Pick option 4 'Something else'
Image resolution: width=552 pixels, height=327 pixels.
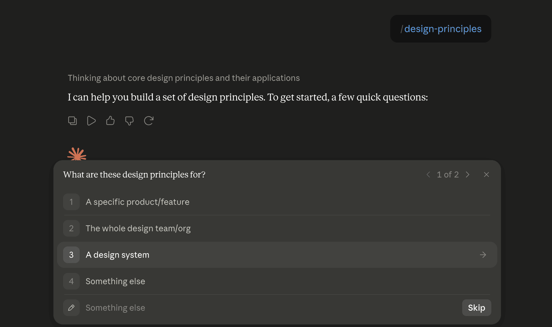pyautogui.click(x=277, y=281)
